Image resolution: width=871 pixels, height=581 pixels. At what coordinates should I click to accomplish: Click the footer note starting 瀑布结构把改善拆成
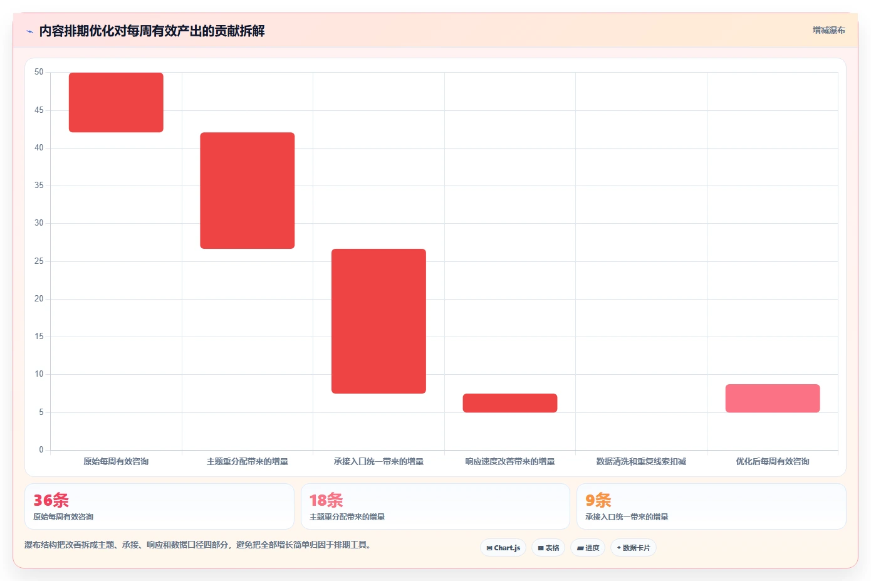click(199, 545)
